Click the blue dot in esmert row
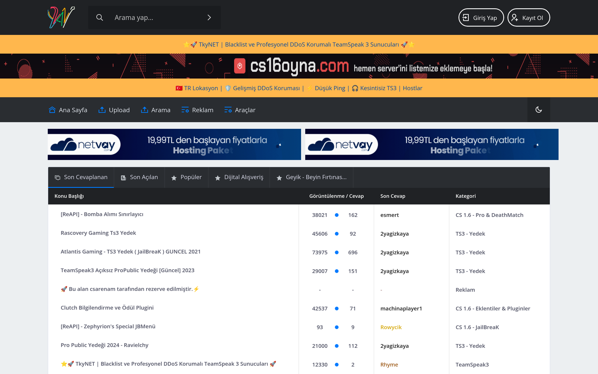The width and height of the screenshot is (598, 374). click(337, 215)
